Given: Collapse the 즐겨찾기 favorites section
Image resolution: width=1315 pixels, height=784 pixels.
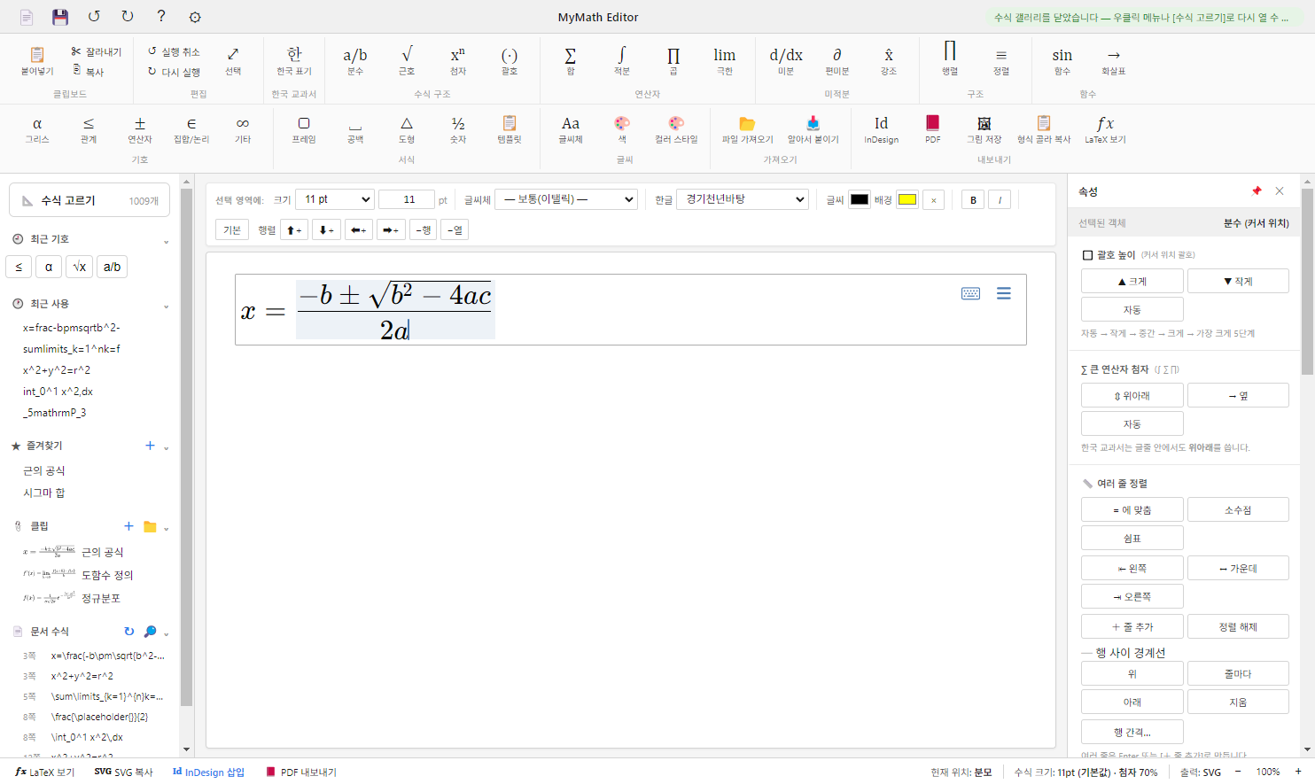Looking at the screenshot, I should (166, 447).
